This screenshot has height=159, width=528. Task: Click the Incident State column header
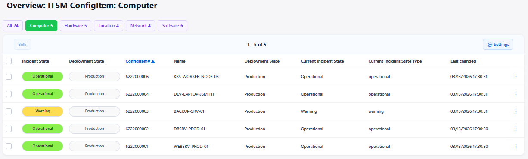click(35, 61)
